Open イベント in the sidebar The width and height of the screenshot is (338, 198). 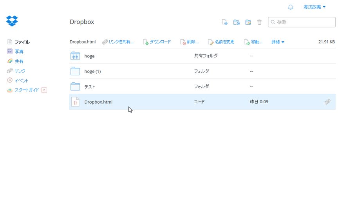tap(22, 81)
